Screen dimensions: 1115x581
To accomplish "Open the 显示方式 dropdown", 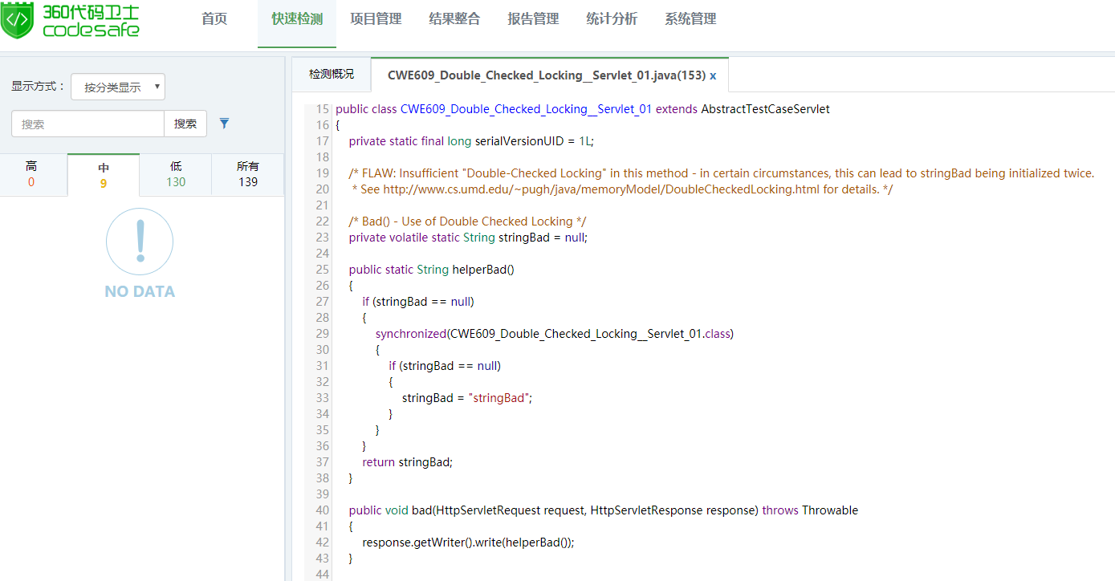I will tap(118, 87).
